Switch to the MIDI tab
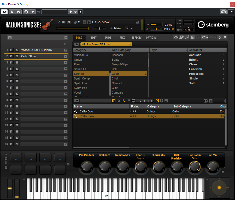235x200 pixels. 108,38
